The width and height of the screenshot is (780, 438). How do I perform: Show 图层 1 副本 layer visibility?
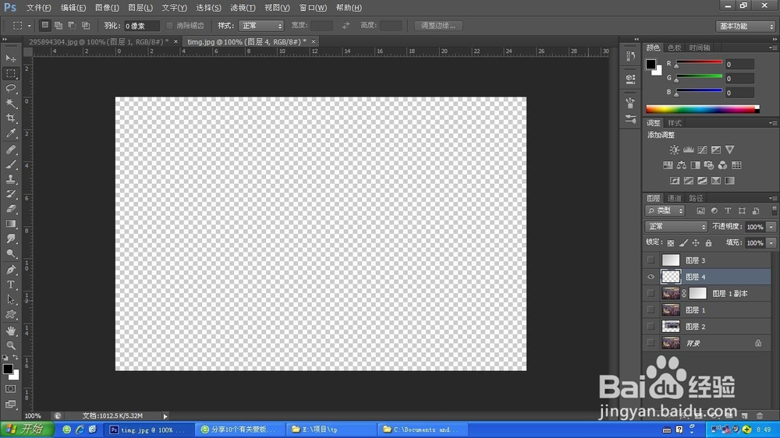(x=651, y=293)
